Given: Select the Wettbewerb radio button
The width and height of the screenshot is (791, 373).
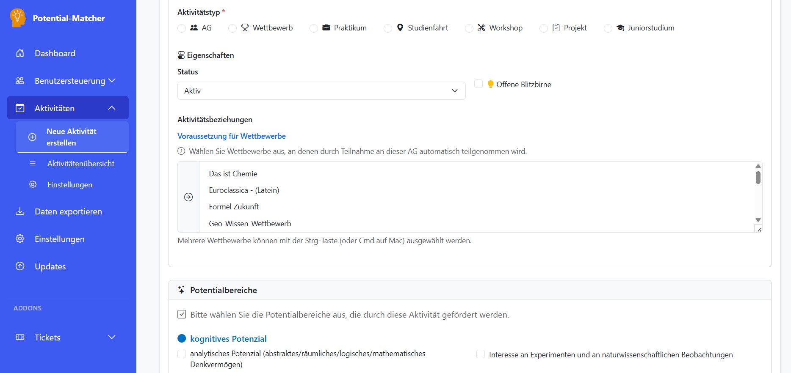Looking at the screenshot, I should [x=232, y=28].
